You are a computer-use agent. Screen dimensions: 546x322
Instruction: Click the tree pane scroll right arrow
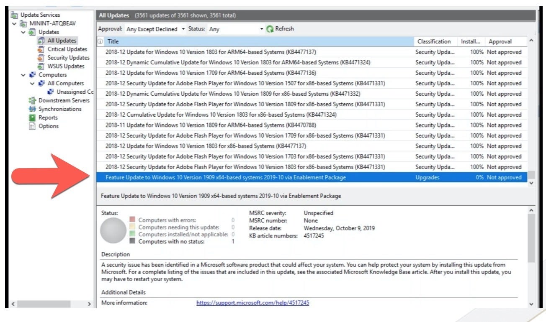tap(89, 304)
